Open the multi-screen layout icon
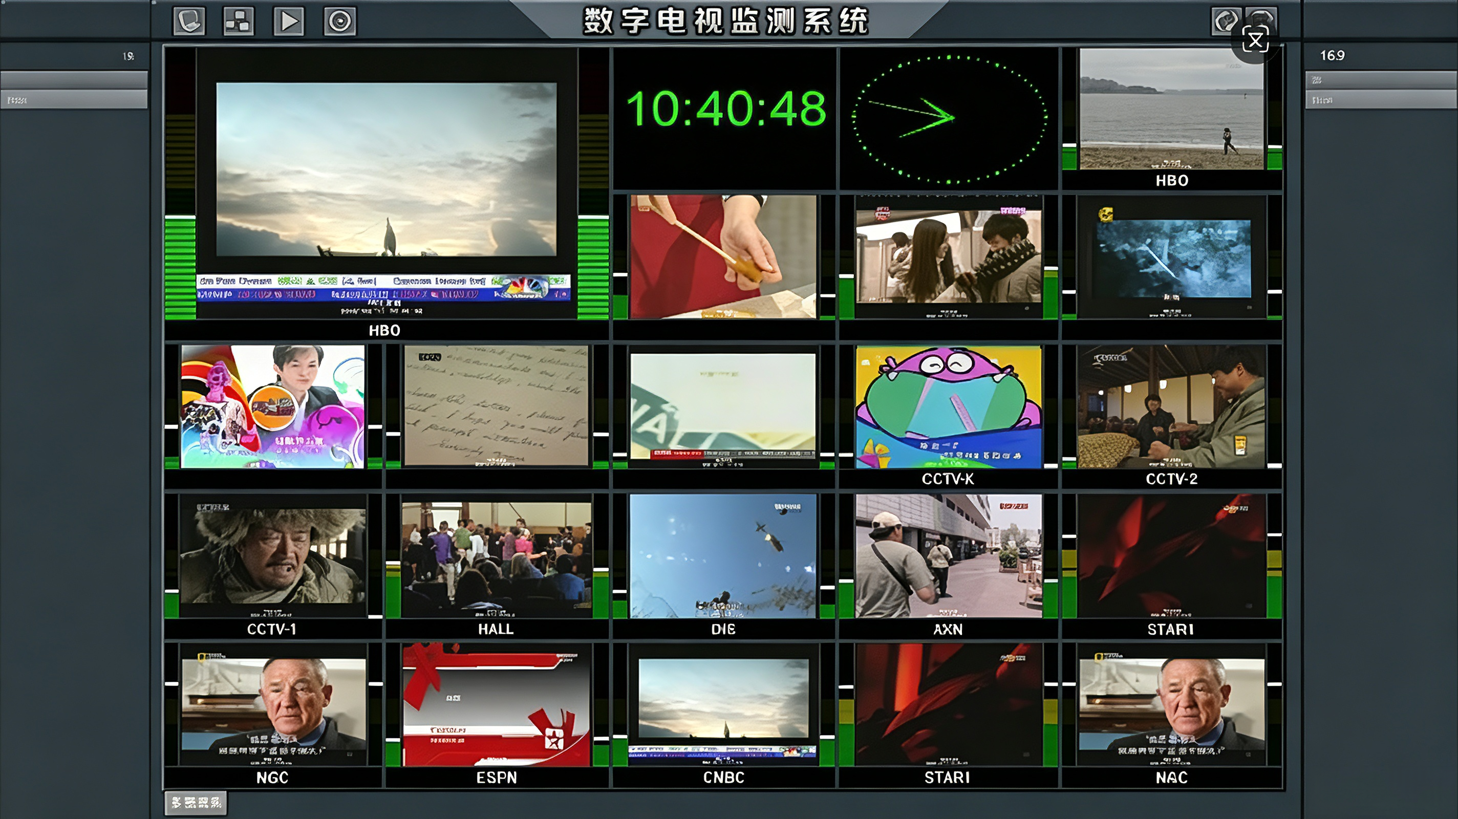Screen dimensions: 1458x819 239,21
